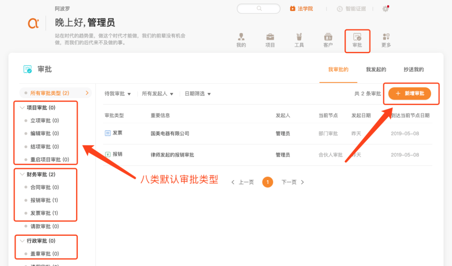Select 报销审批 (1) in sidebar
The image size is (452, 266).
coord(44,200)
